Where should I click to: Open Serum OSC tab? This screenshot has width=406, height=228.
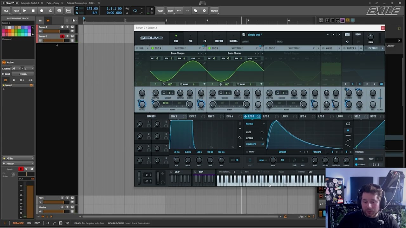point(176,39)
